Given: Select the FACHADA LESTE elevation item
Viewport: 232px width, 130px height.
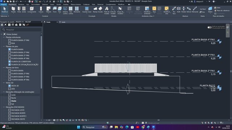Looking at the screenshot, I should tap(18, 110).
